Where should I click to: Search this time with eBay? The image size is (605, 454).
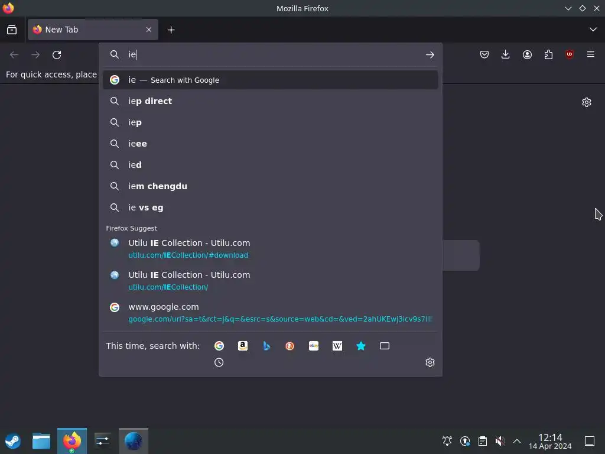coord(314,346)
